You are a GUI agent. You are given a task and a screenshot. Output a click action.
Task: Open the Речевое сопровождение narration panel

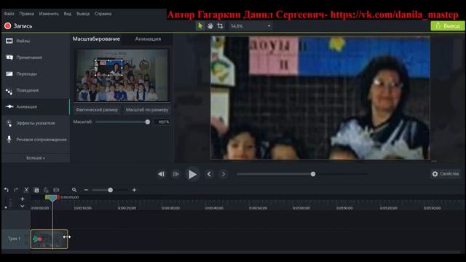pos(36,140)
